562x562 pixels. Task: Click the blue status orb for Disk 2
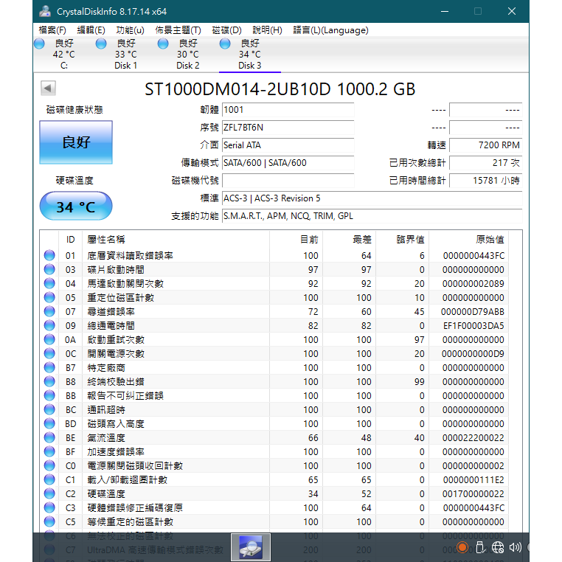click(x=163, y=44)
